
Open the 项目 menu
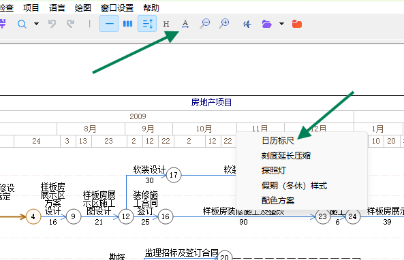[31, 7]
